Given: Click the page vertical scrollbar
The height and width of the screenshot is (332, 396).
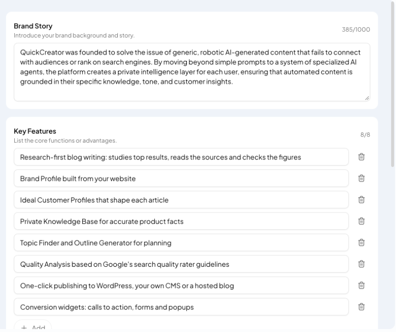Looking at the screenshot, I should (393, 83).
